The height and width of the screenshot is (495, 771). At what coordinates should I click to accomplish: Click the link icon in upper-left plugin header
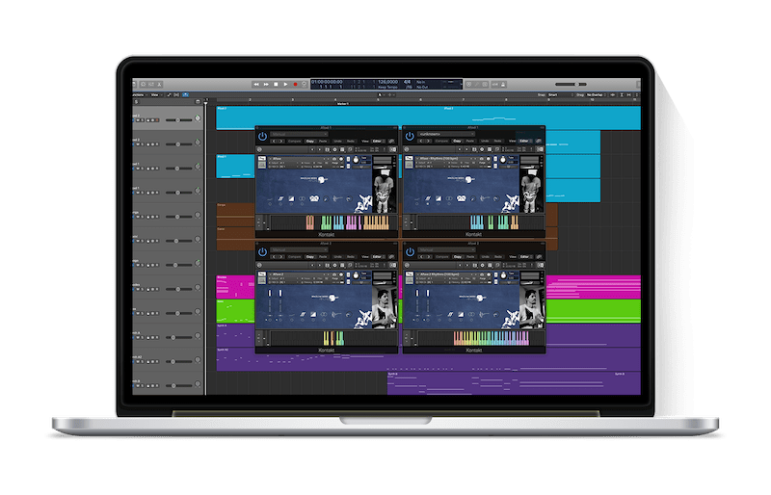coord(392,141)
